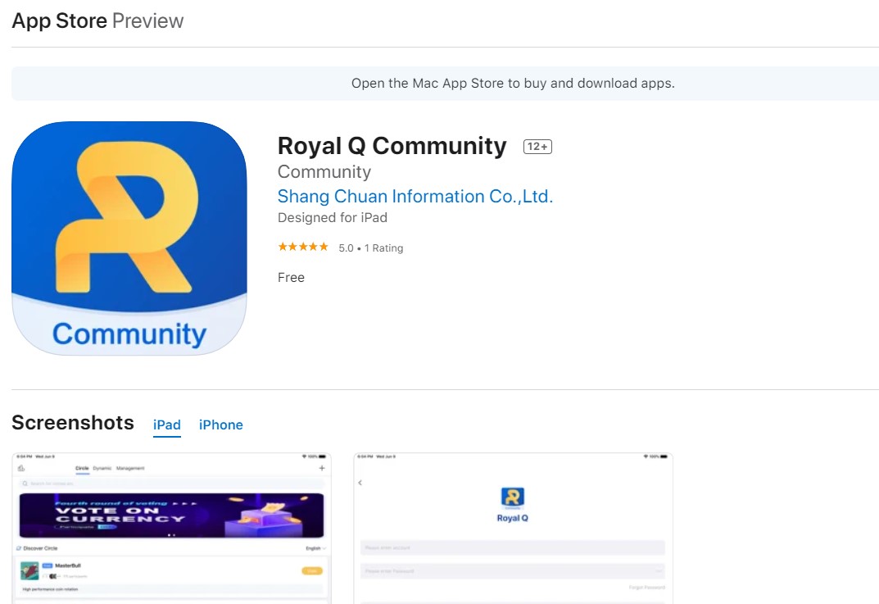This screenshot has width=879, height=604.
Task: Switch to iPad screenshots tab
Action: [167, 425]
